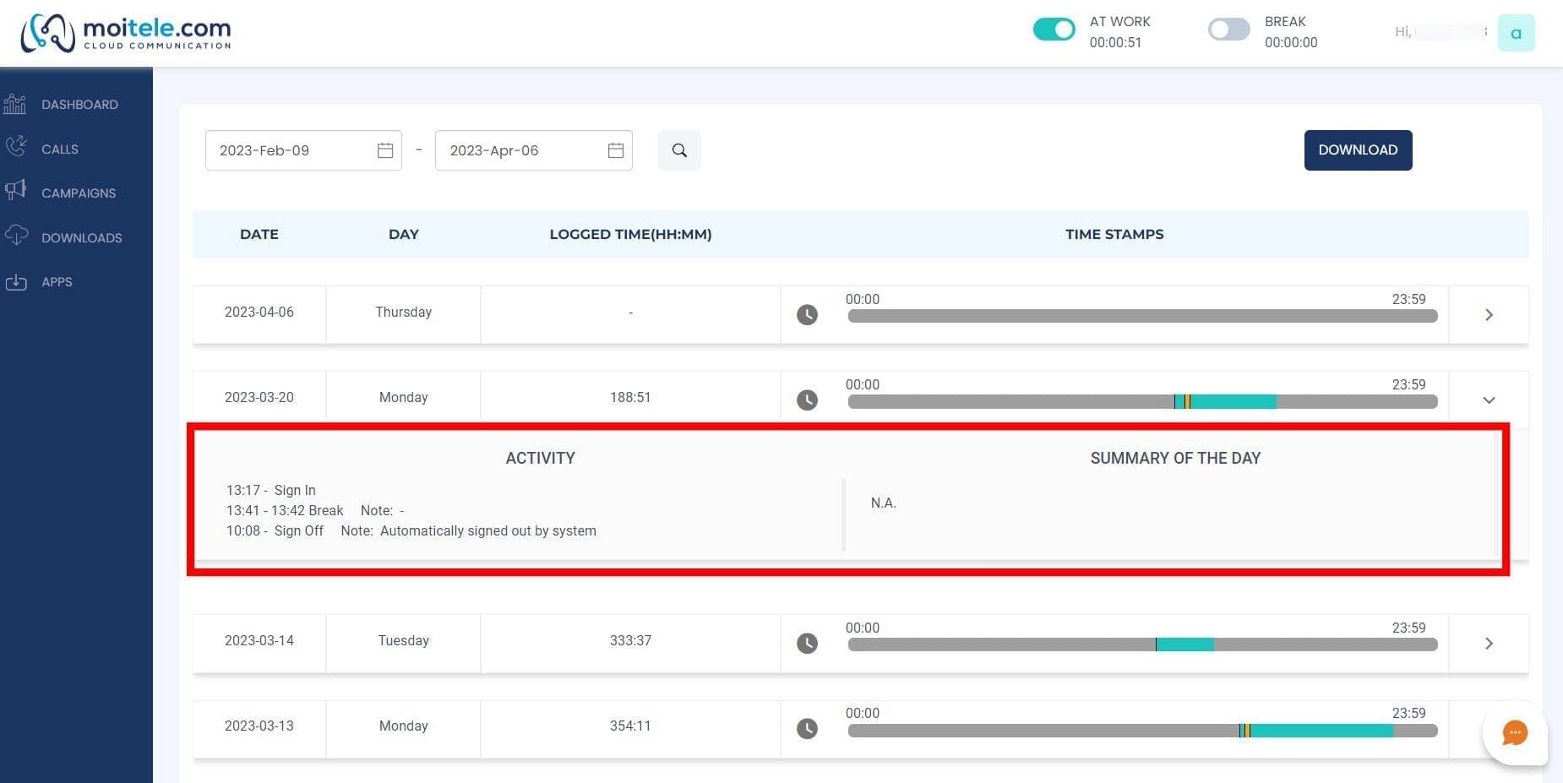Open the orange chat bubble widget
This screenshot has height=783, width=1563.
[x=1515, y=732]
